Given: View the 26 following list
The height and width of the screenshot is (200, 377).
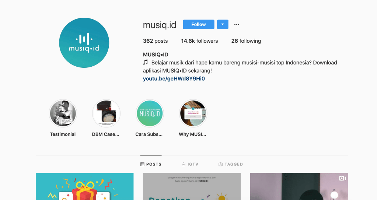Looking at the screenshot, I should click(x=246, y=41).
